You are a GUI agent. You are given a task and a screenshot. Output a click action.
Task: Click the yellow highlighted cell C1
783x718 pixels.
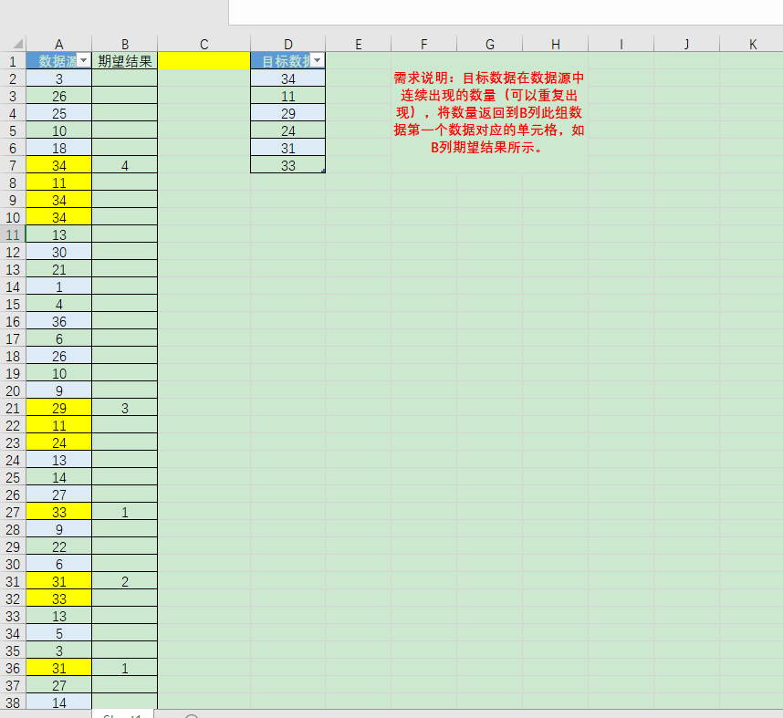(204, 60)
